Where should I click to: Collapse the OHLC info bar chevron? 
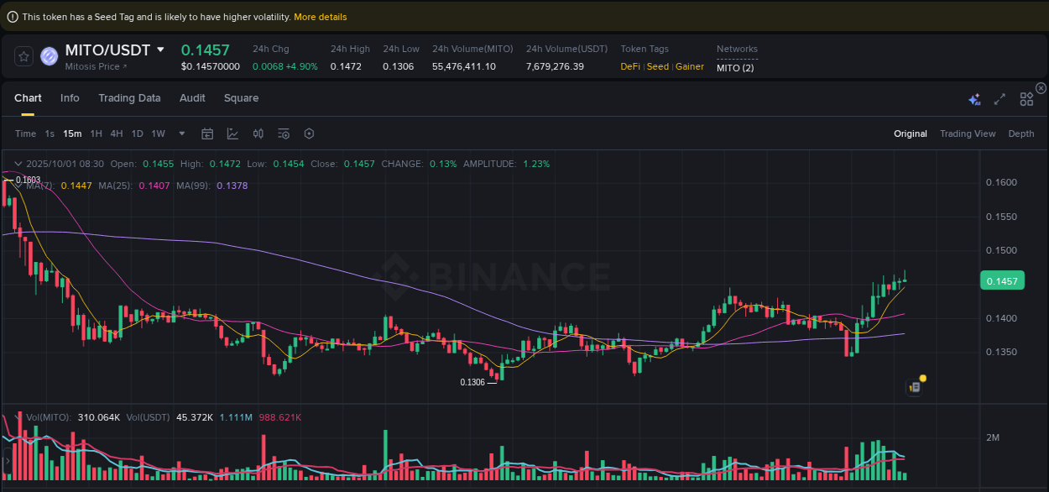point(18,164)
